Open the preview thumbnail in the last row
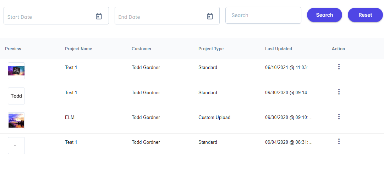384x187 pixels. (16, 146)
